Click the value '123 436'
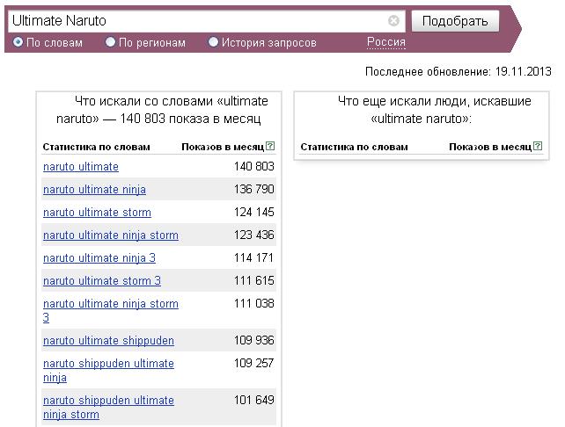Screen dimensions: 565x427 (x=254, y=235)
